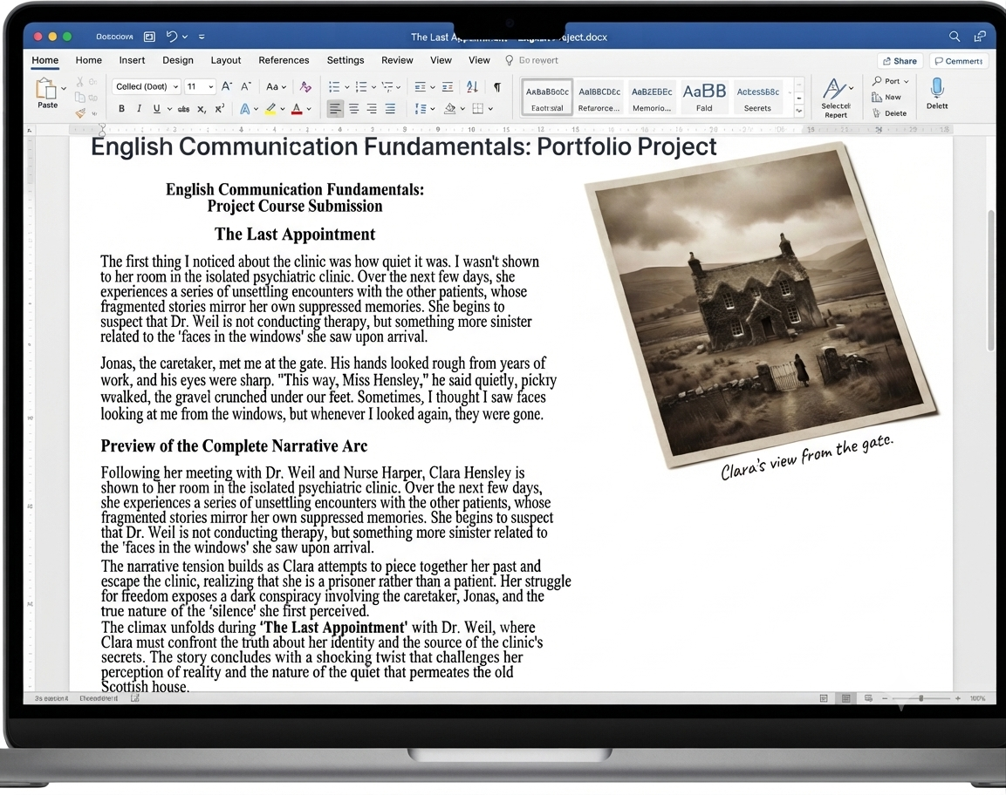Click the Sort A-Z icon
This screenshot has height=795, width=1006.
(x=472, y=86)
